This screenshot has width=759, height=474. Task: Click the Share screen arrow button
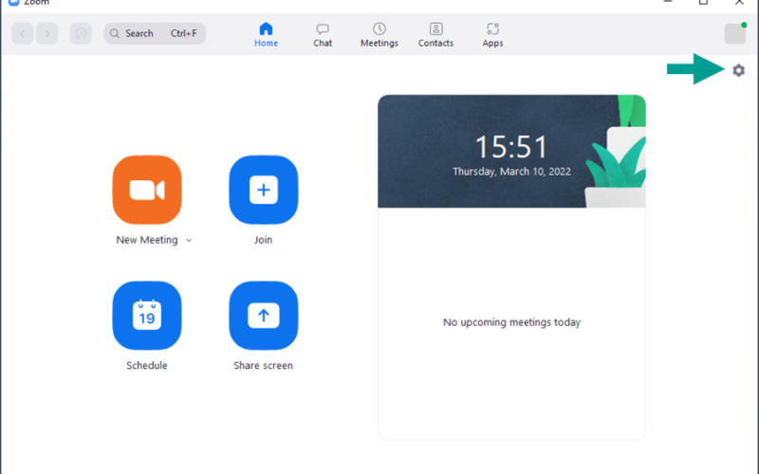(264, 316)
